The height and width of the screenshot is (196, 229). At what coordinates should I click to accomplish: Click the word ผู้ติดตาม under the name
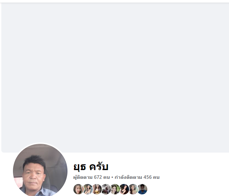coord(83,177)
